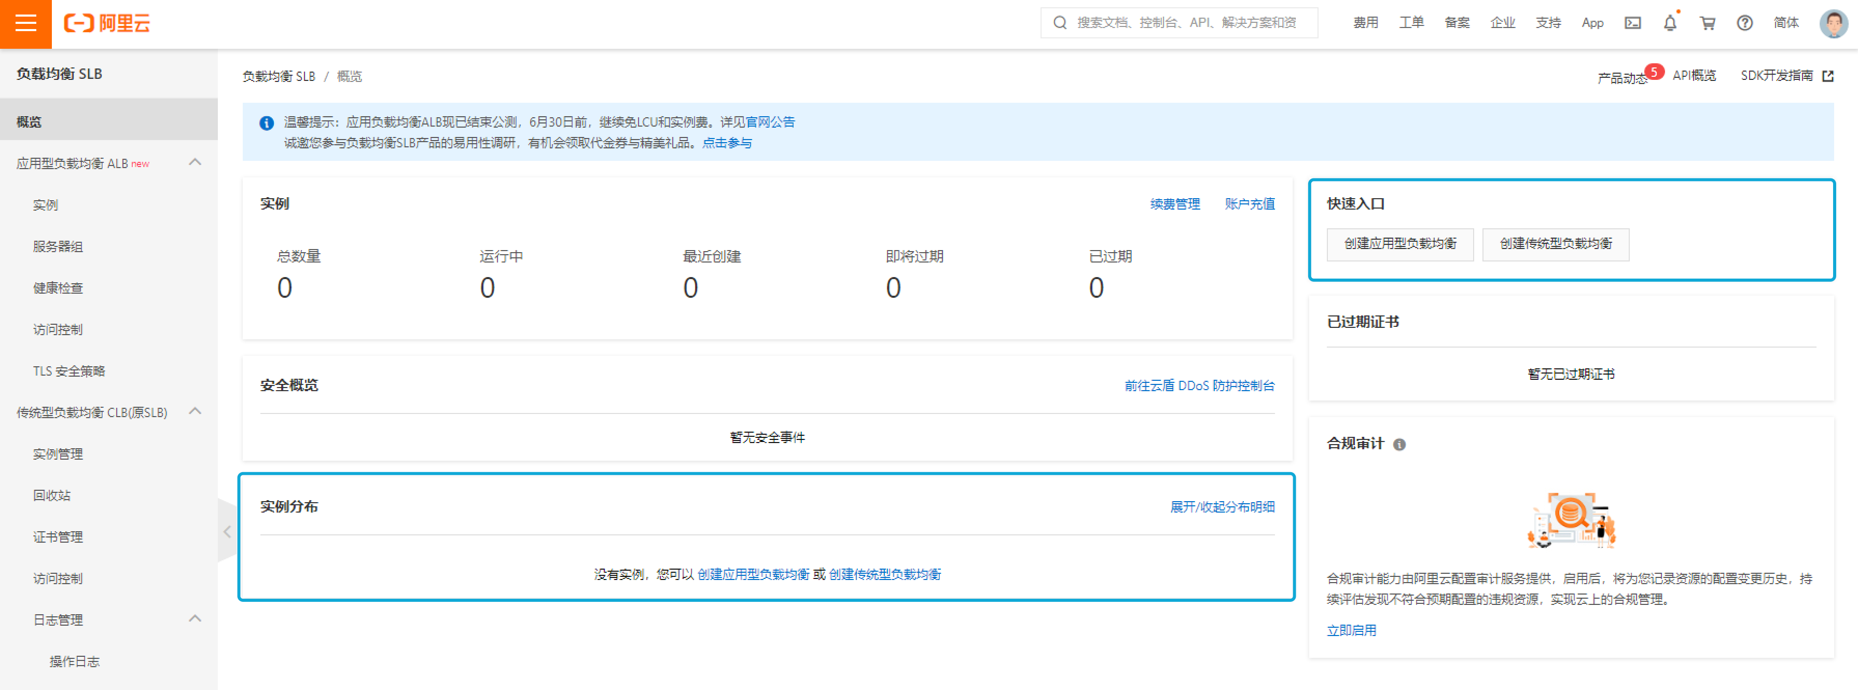Screen dimensions: 1858x690
Task: Open 产品动态 with the red badge
Action: click(1623, 77)
